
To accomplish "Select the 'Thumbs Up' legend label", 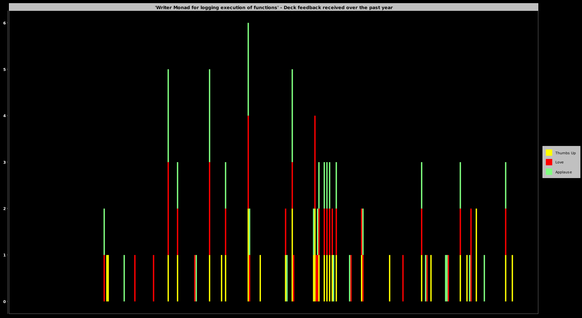I will [565, 153].
